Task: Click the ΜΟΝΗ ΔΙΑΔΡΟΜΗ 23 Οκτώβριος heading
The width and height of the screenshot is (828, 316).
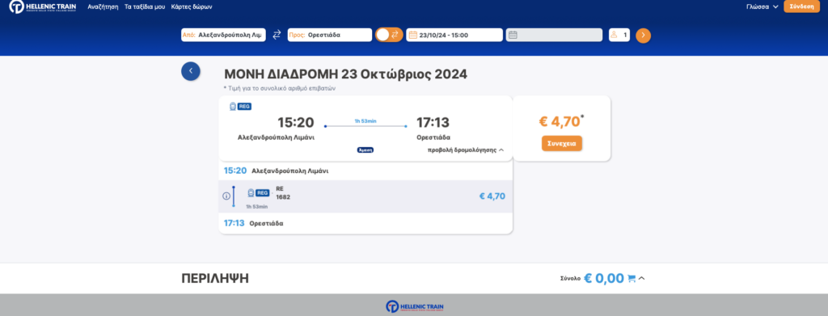Action: (x=346, y=74)
